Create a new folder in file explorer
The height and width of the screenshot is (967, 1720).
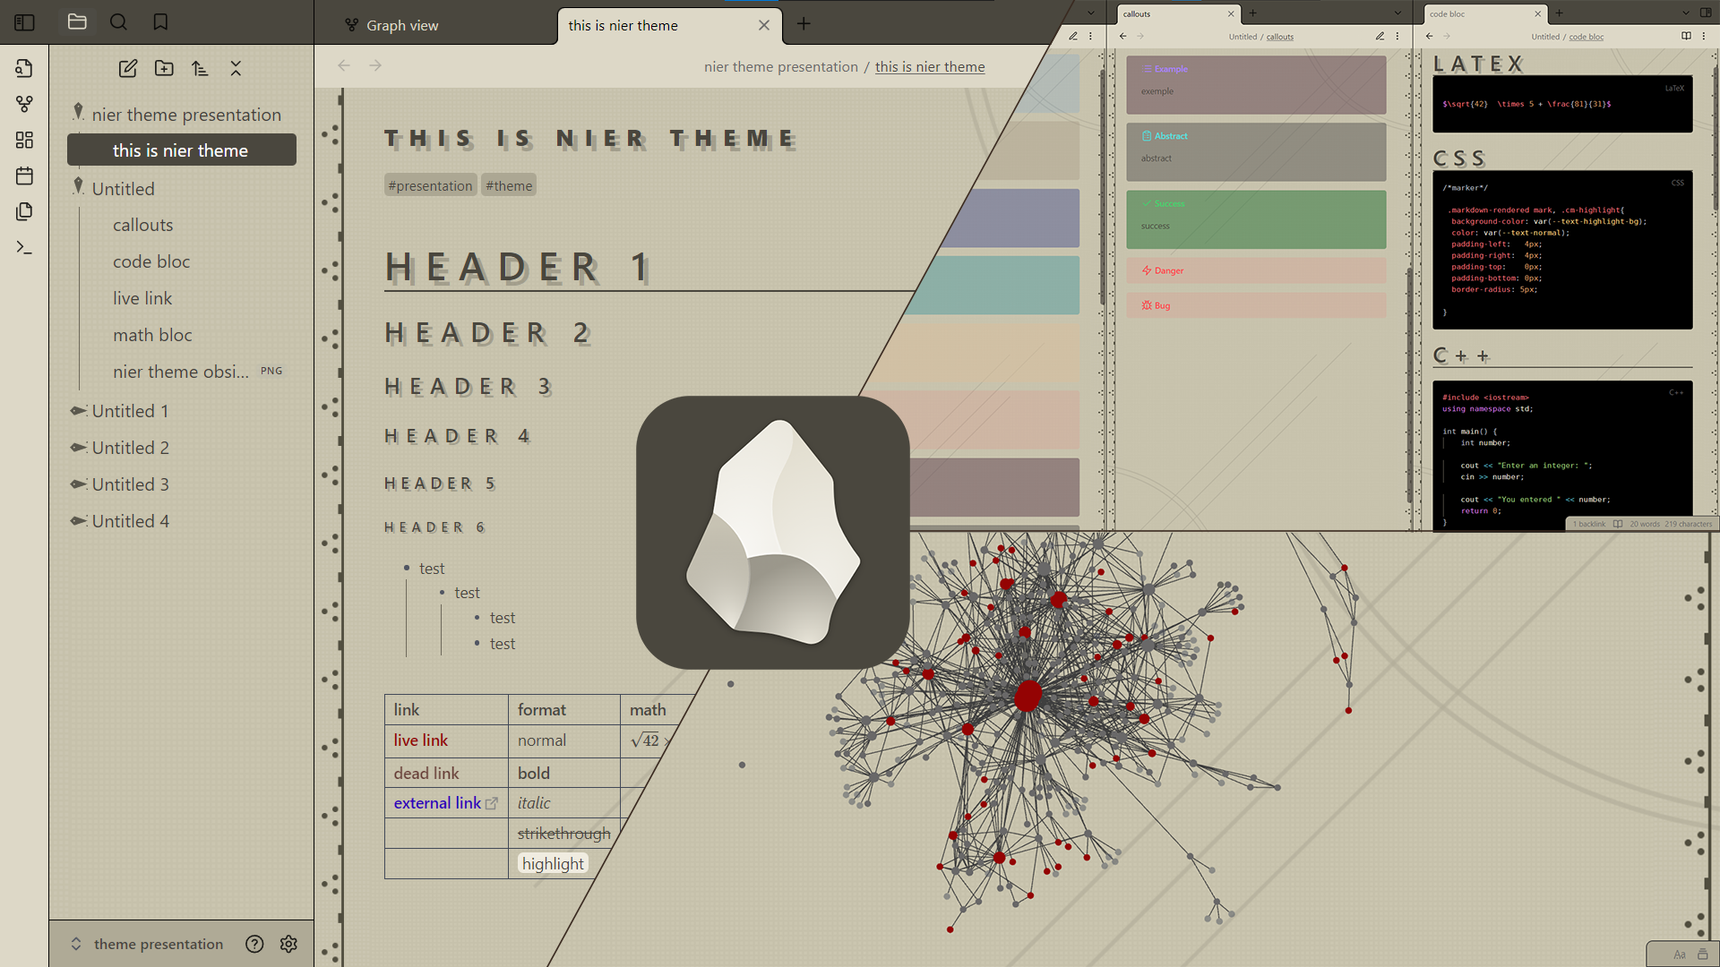(x=164, y=68)
